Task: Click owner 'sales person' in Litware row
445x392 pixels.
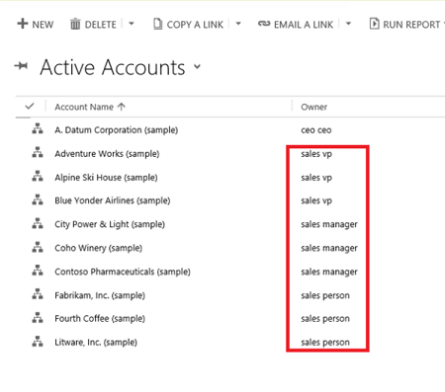Action: point(325,343)
